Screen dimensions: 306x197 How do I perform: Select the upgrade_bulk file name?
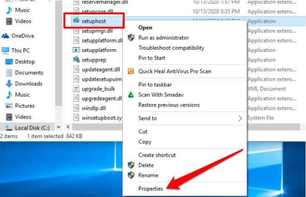coord(99,89)
